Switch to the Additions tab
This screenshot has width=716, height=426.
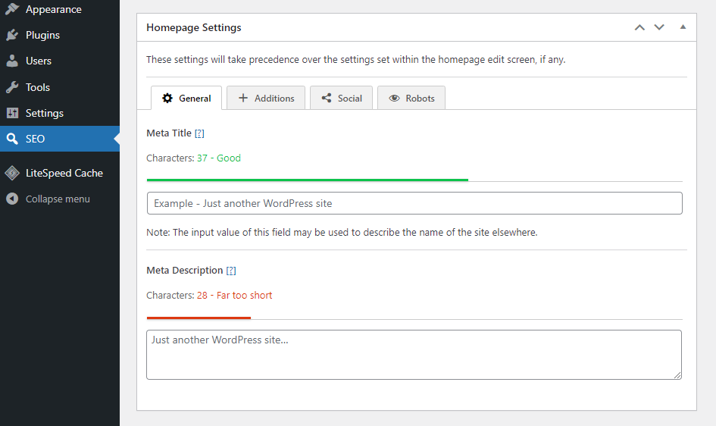pyautogui.click(x=266, y=98)
